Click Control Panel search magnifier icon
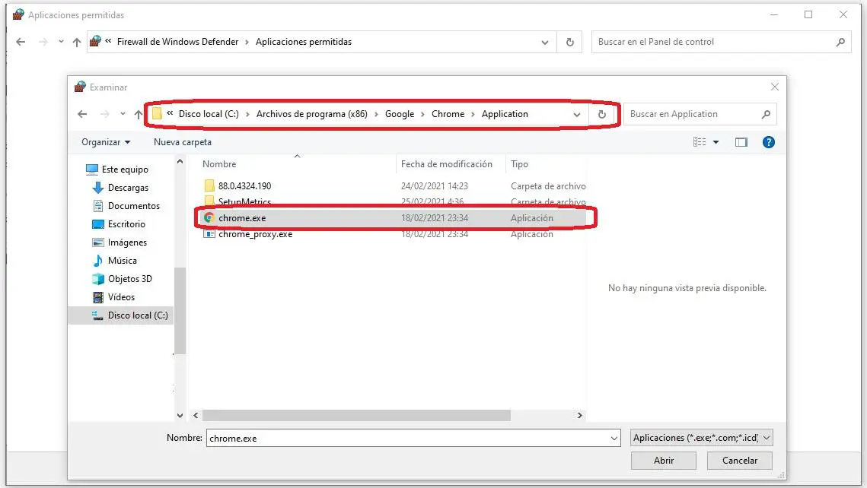867x488 pixels. click(840, 42)
